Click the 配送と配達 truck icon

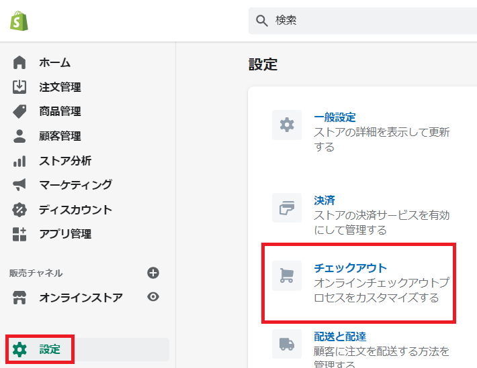click(x=287, y=344)
